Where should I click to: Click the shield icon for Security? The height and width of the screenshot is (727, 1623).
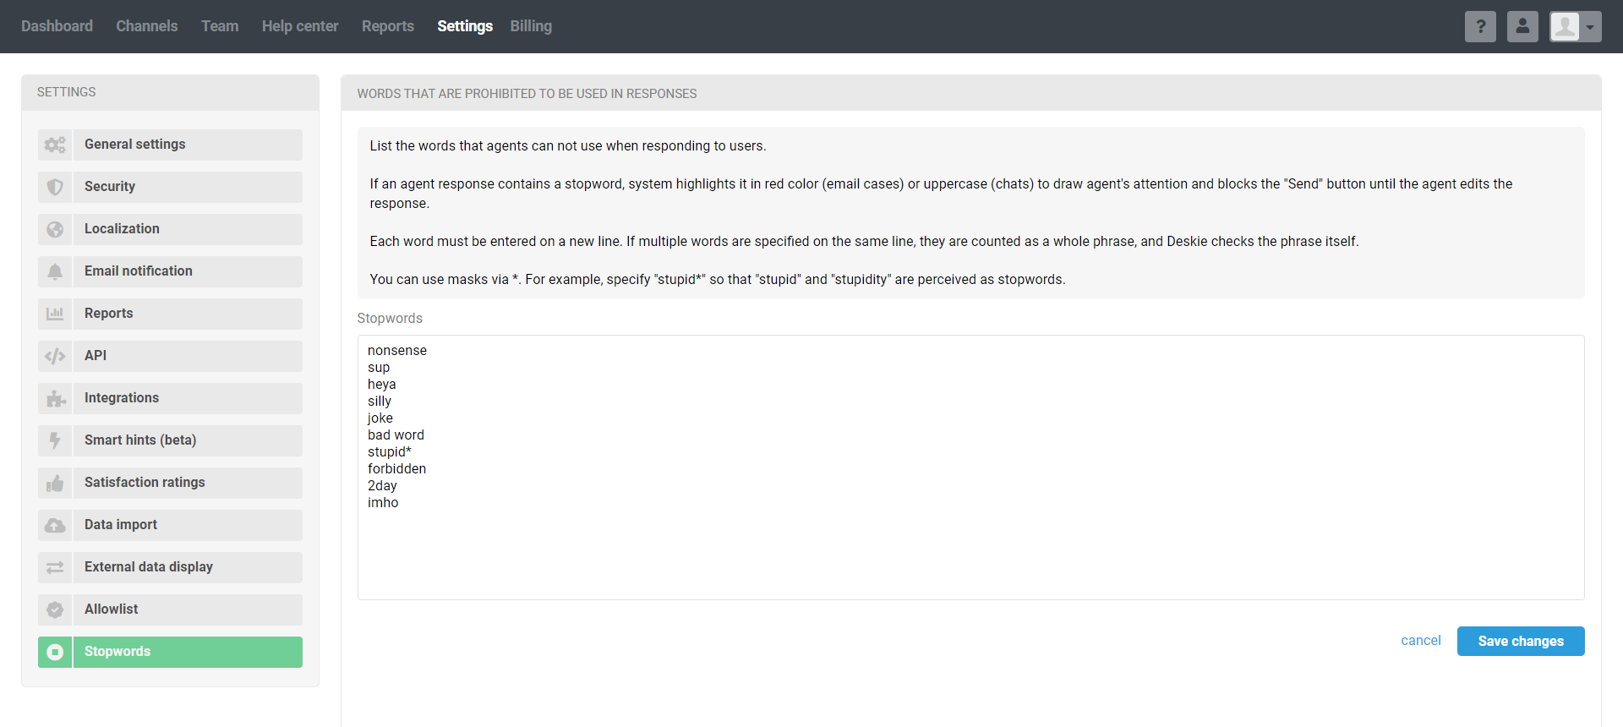55,187
